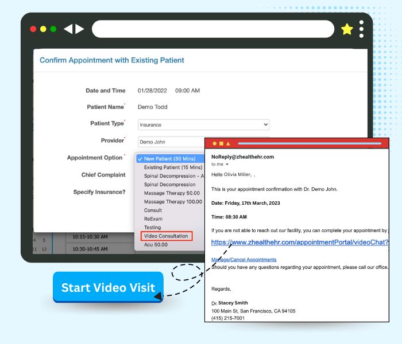The height and width of the screenshot is (344, 402).
Task: Pick the ReExam appointment option
Action: click(153, 219)
